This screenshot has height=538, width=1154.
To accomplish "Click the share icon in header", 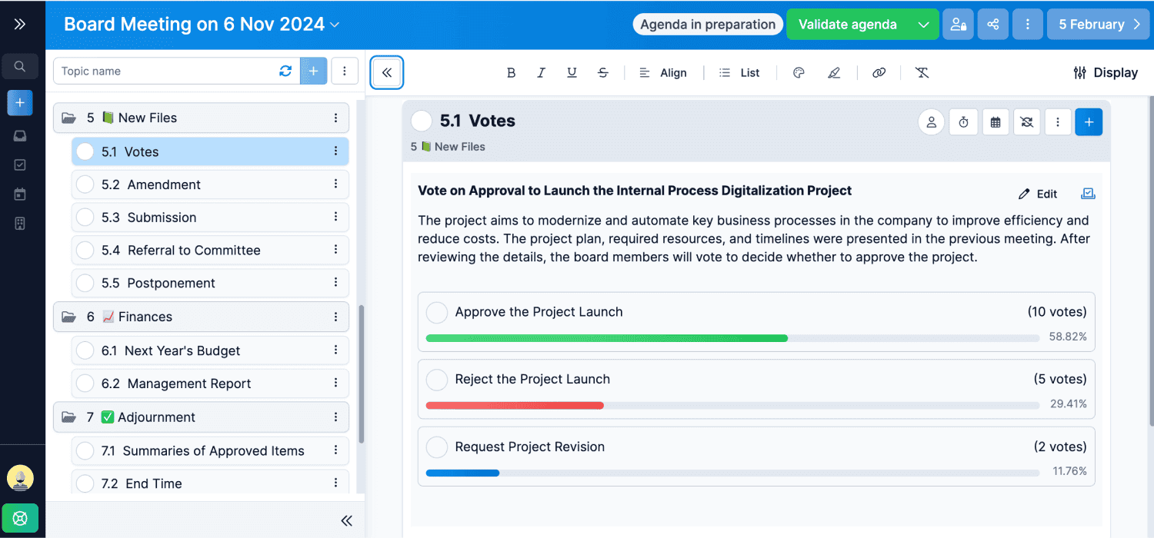I will coord(993,25).
